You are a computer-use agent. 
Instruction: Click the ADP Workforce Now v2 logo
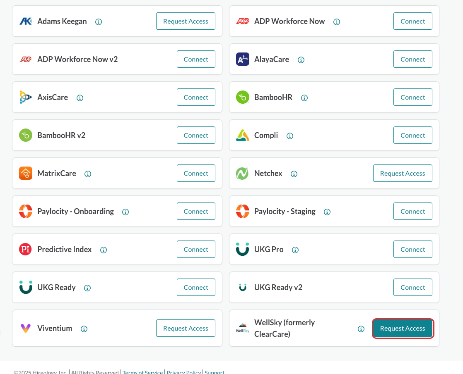26,59
